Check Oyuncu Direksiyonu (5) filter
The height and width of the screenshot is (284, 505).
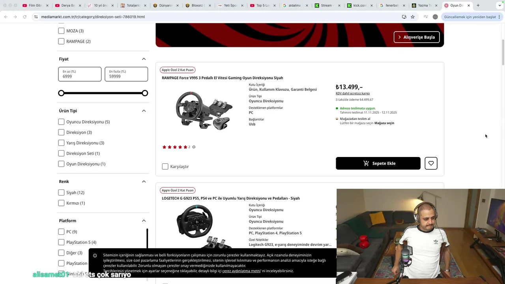[61, 122]
